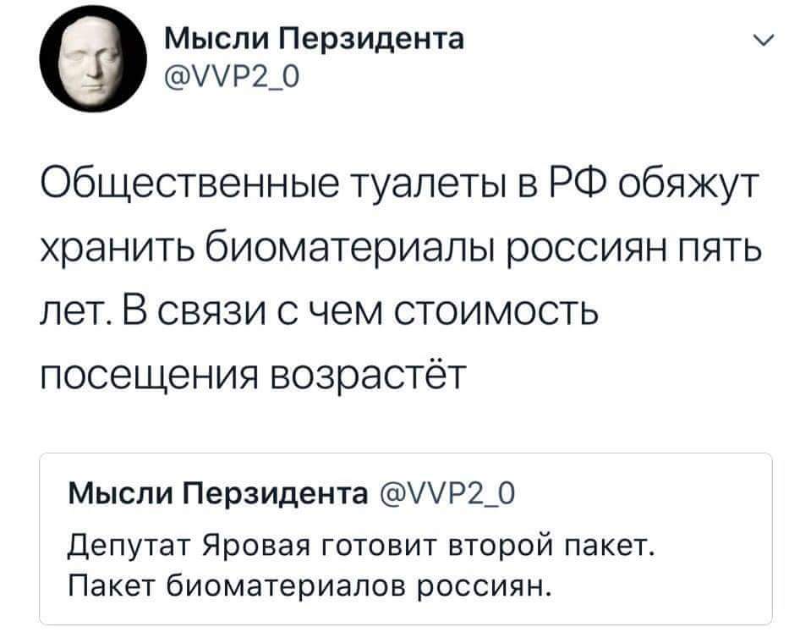The image size is (811, 632).
Task: Select the quoted tweet card
Action: coord(406,533)
